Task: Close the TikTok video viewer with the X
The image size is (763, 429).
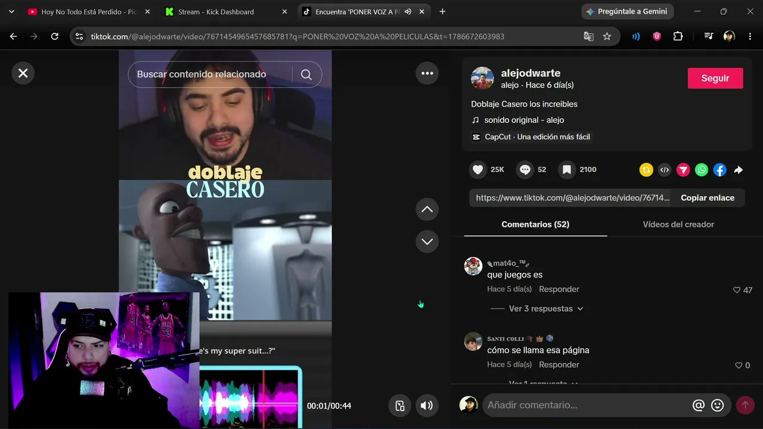Action: 23,73
